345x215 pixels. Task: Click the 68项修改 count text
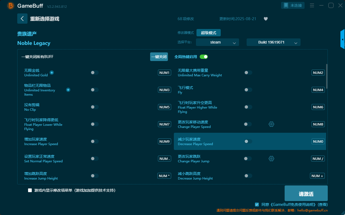186,19
